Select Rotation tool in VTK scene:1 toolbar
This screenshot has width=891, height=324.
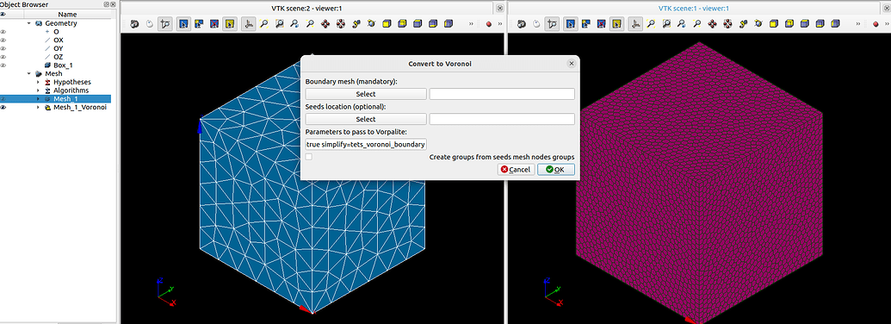click(x=758, y=24)
